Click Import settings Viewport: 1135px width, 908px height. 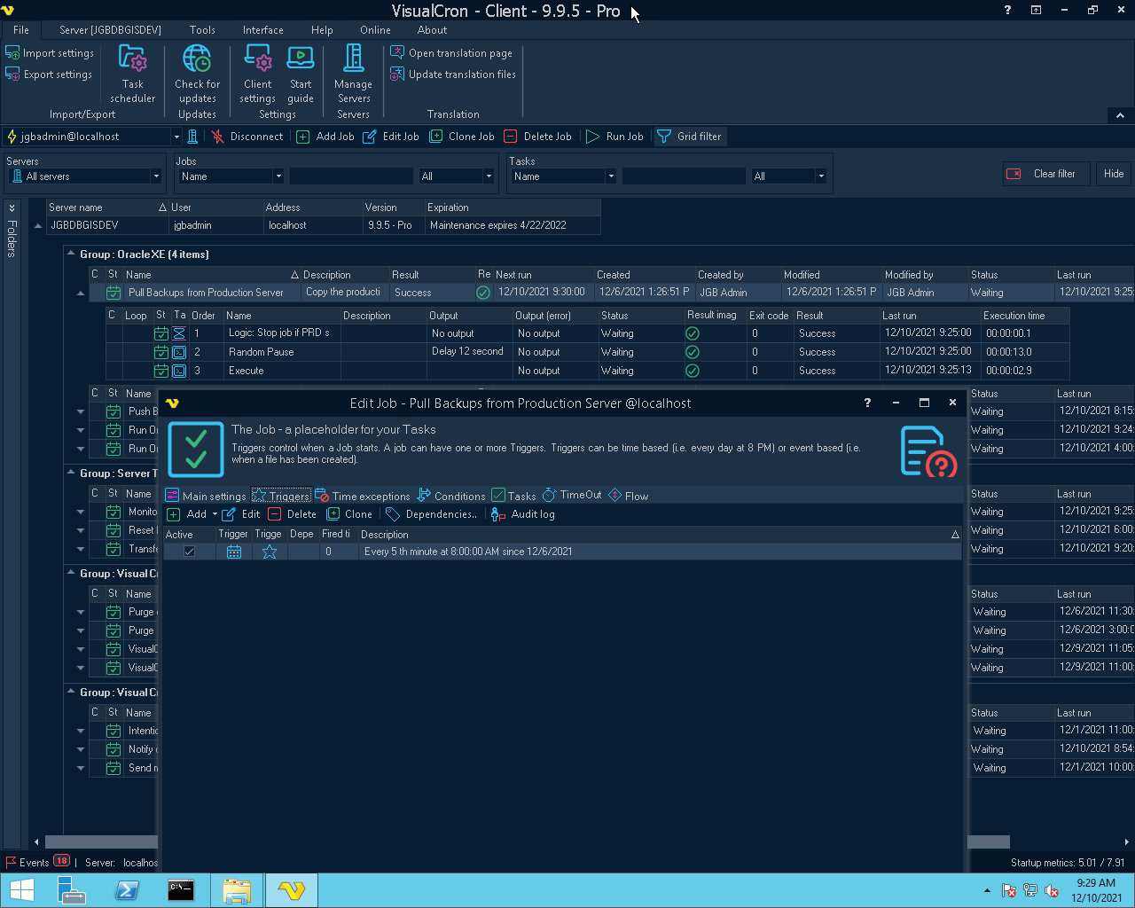(50, 53)
